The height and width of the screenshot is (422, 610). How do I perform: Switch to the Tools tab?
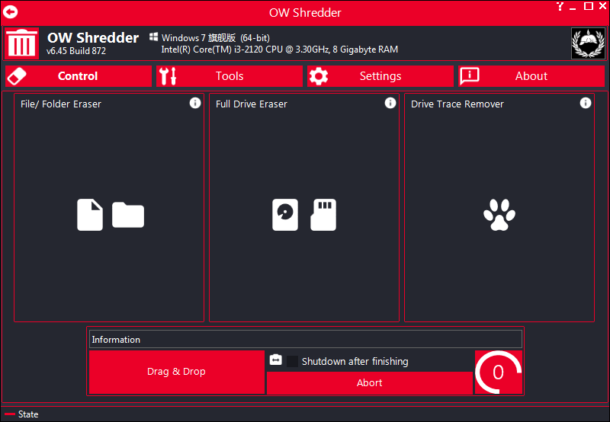[230, 75]
